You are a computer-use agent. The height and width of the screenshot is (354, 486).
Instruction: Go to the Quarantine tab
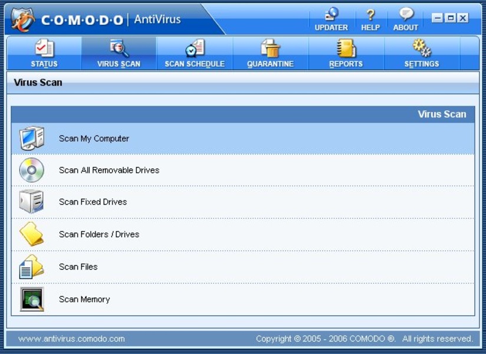(x=270, y=54)
